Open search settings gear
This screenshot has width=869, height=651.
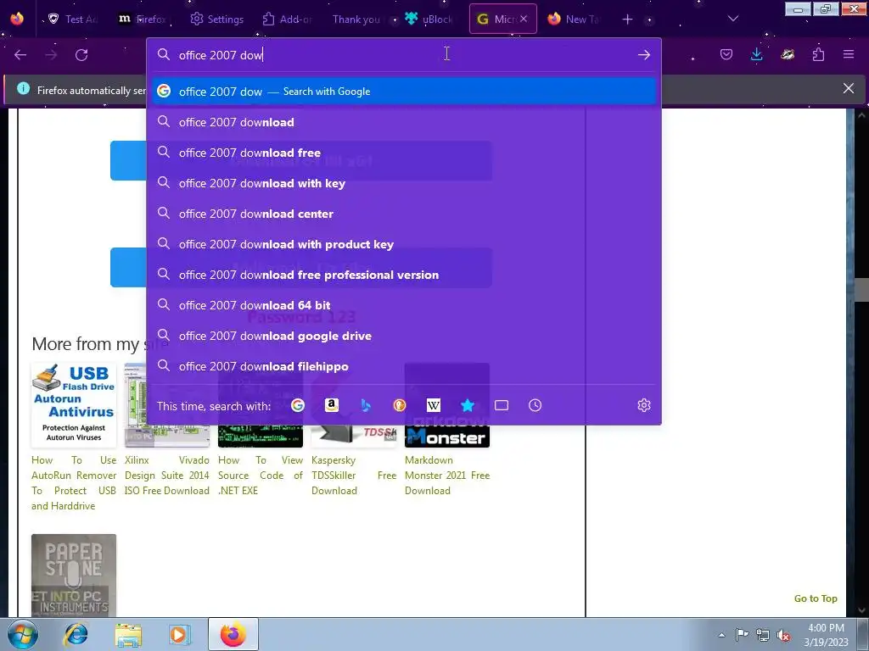(x=644, y=405)
